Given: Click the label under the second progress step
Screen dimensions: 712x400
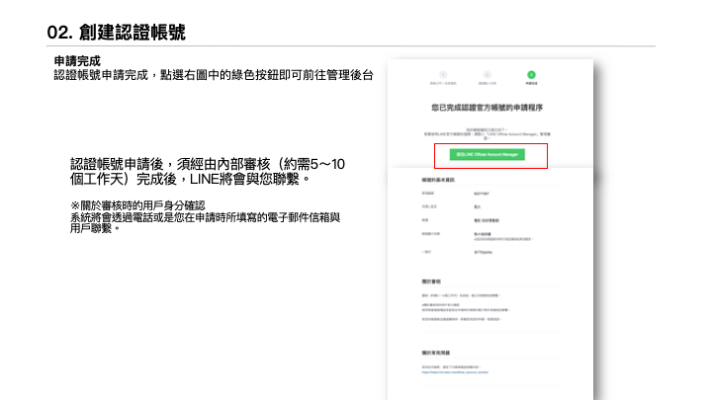Looking at the screenshot, I should [485, 84].
